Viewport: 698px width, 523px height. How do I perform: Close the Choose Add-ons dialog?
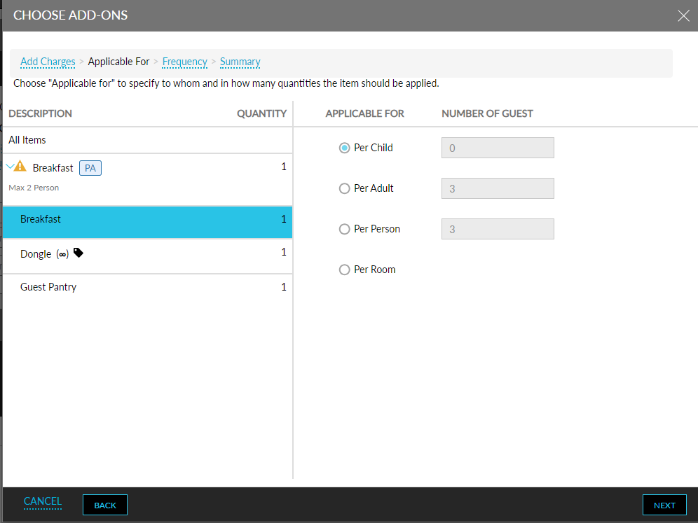683,15
